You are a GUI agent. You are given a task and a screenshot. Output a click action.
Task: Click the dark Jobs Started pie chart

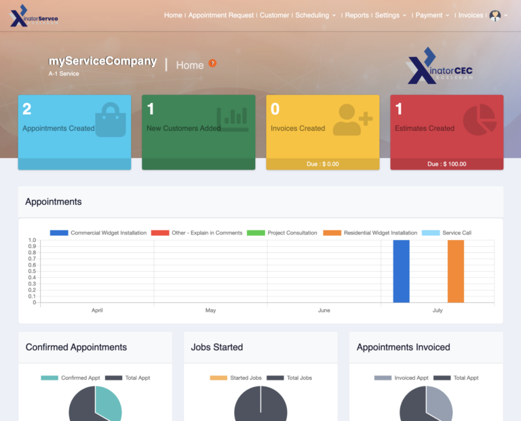pyautogui.click(x=260, y=405)
